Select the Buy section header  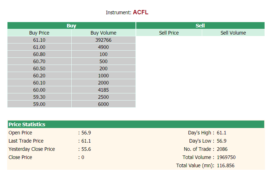click(x=71, y=26)
